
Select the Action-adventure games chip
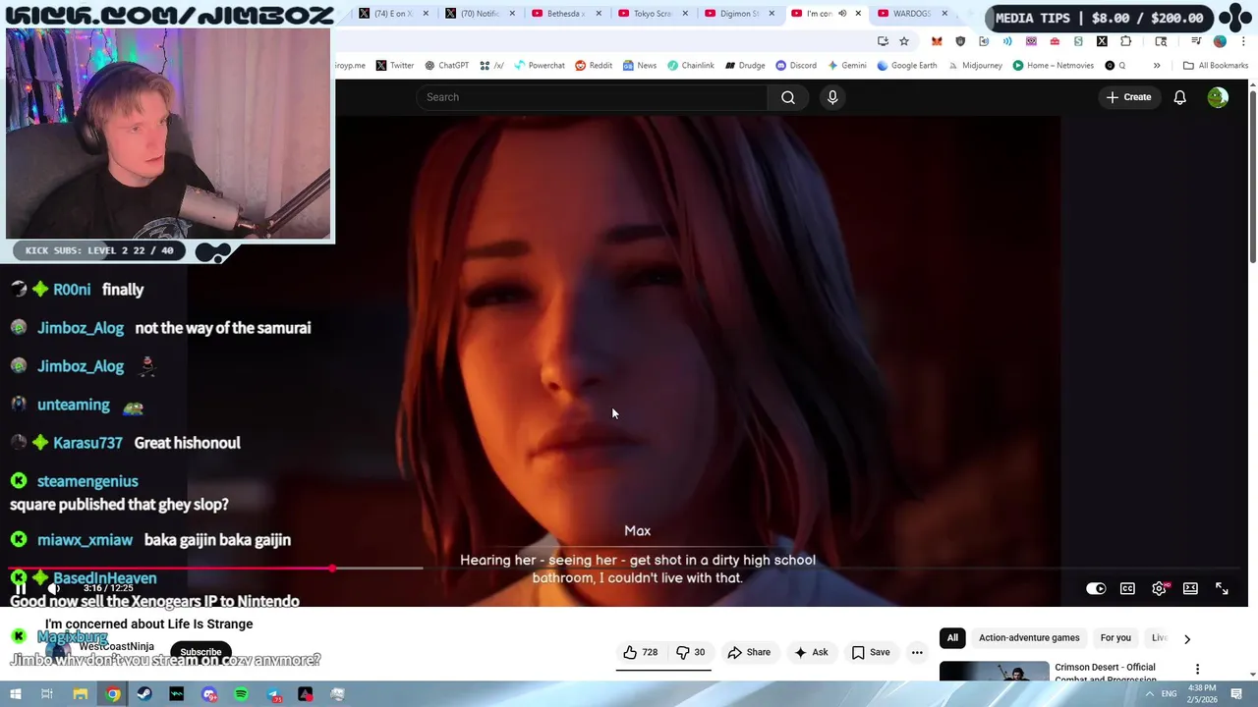point(1029,638)
